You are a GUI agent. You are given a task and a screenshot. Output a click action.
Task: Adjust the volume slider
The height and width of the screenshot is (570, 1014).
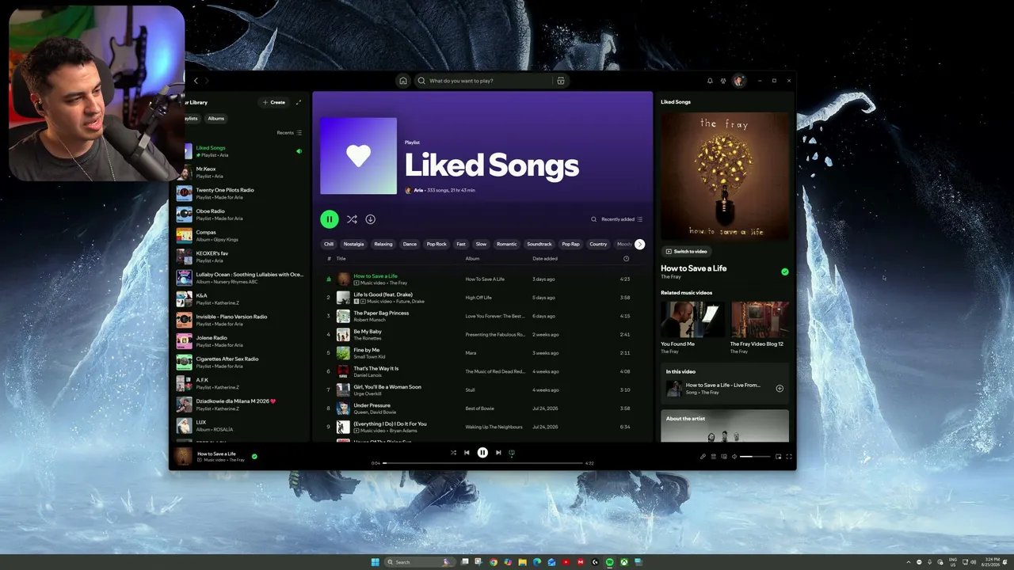pyautogui.click(x=756, y=457)
